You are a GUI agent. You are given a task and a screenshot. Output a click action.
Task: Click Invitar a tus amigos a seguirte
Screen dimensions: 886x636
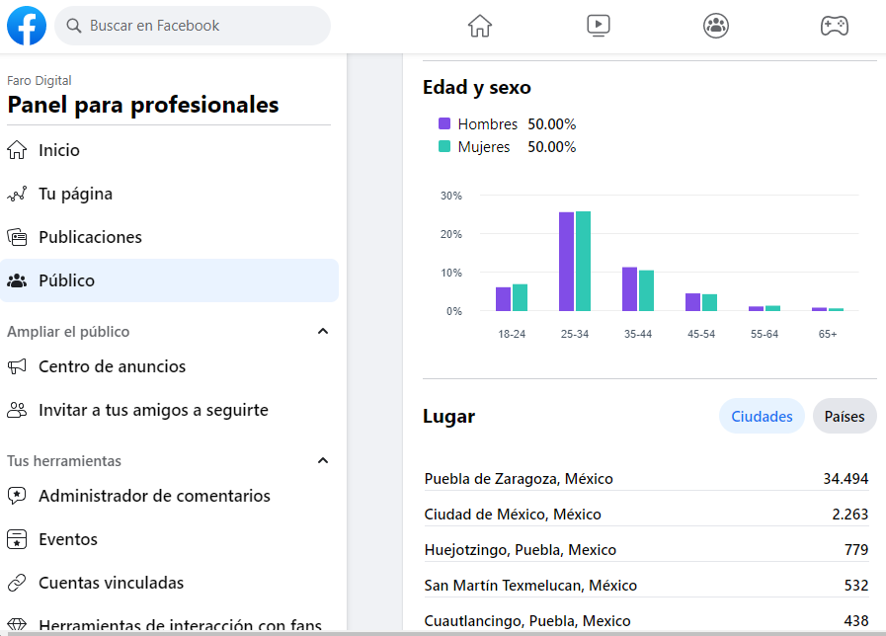tap(153, 410)
